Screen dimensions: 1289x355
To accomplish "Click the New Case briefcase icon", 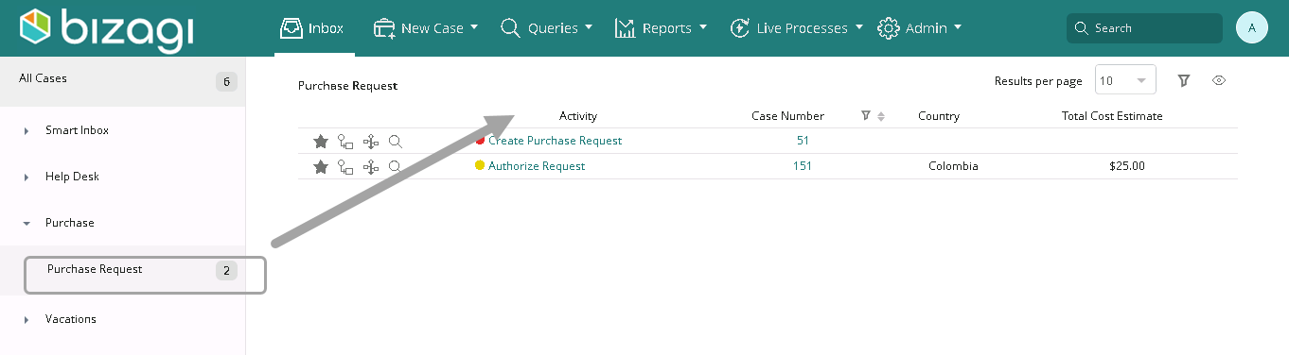I will (x=384, y=28).
